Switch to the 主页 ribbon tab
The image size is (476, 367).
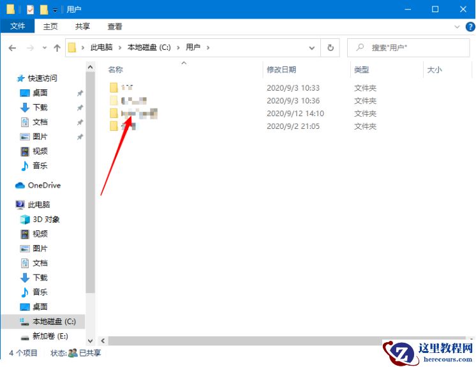tap(50, 26)
